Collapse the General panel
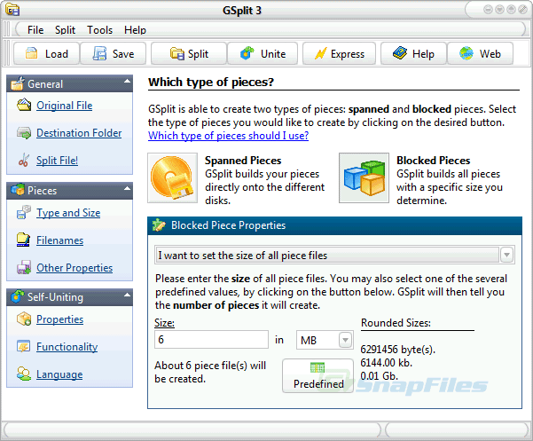The height and width of the screenshot is (441, 533). (127, 82)
